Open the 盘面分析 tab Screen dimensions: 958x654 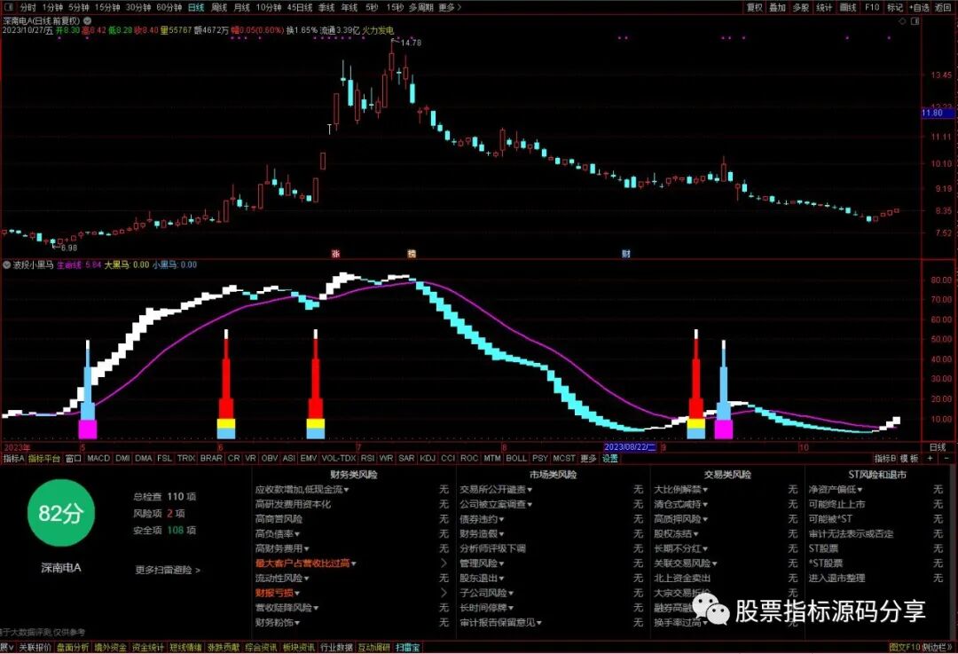tap(73, 647)
